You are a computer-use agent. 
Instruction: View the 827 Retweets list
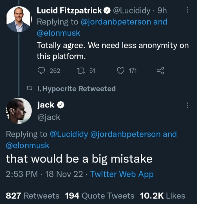tap(33, 196)
